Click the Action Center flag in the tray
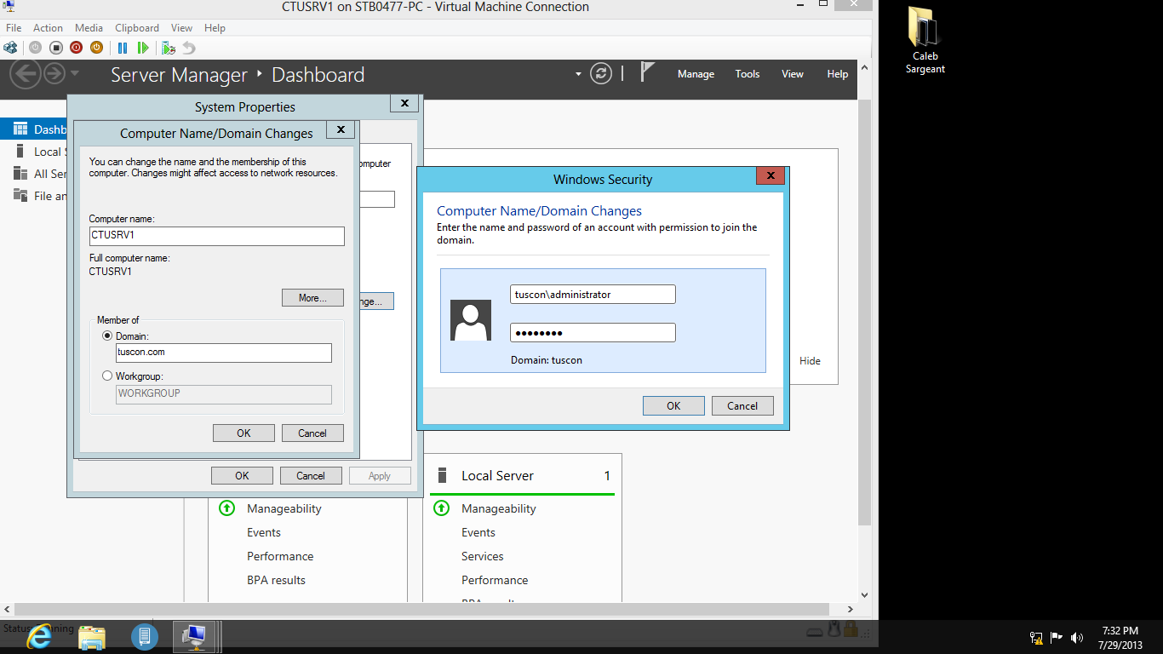Screen dimensions: 1163x654 point(1057,637)
